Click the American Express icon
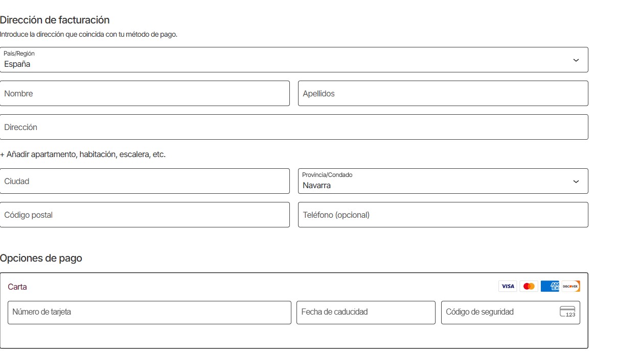639x360 pixels. coord(550,286)
